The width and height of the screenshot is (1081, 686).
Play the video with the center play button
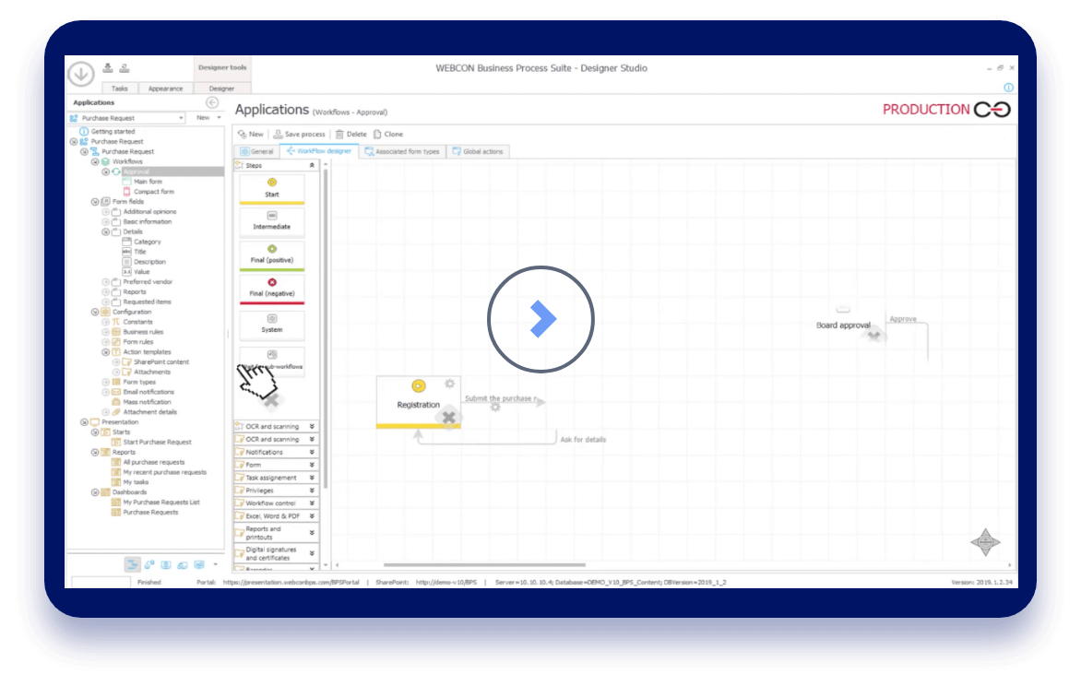click(x=540, y=319)
